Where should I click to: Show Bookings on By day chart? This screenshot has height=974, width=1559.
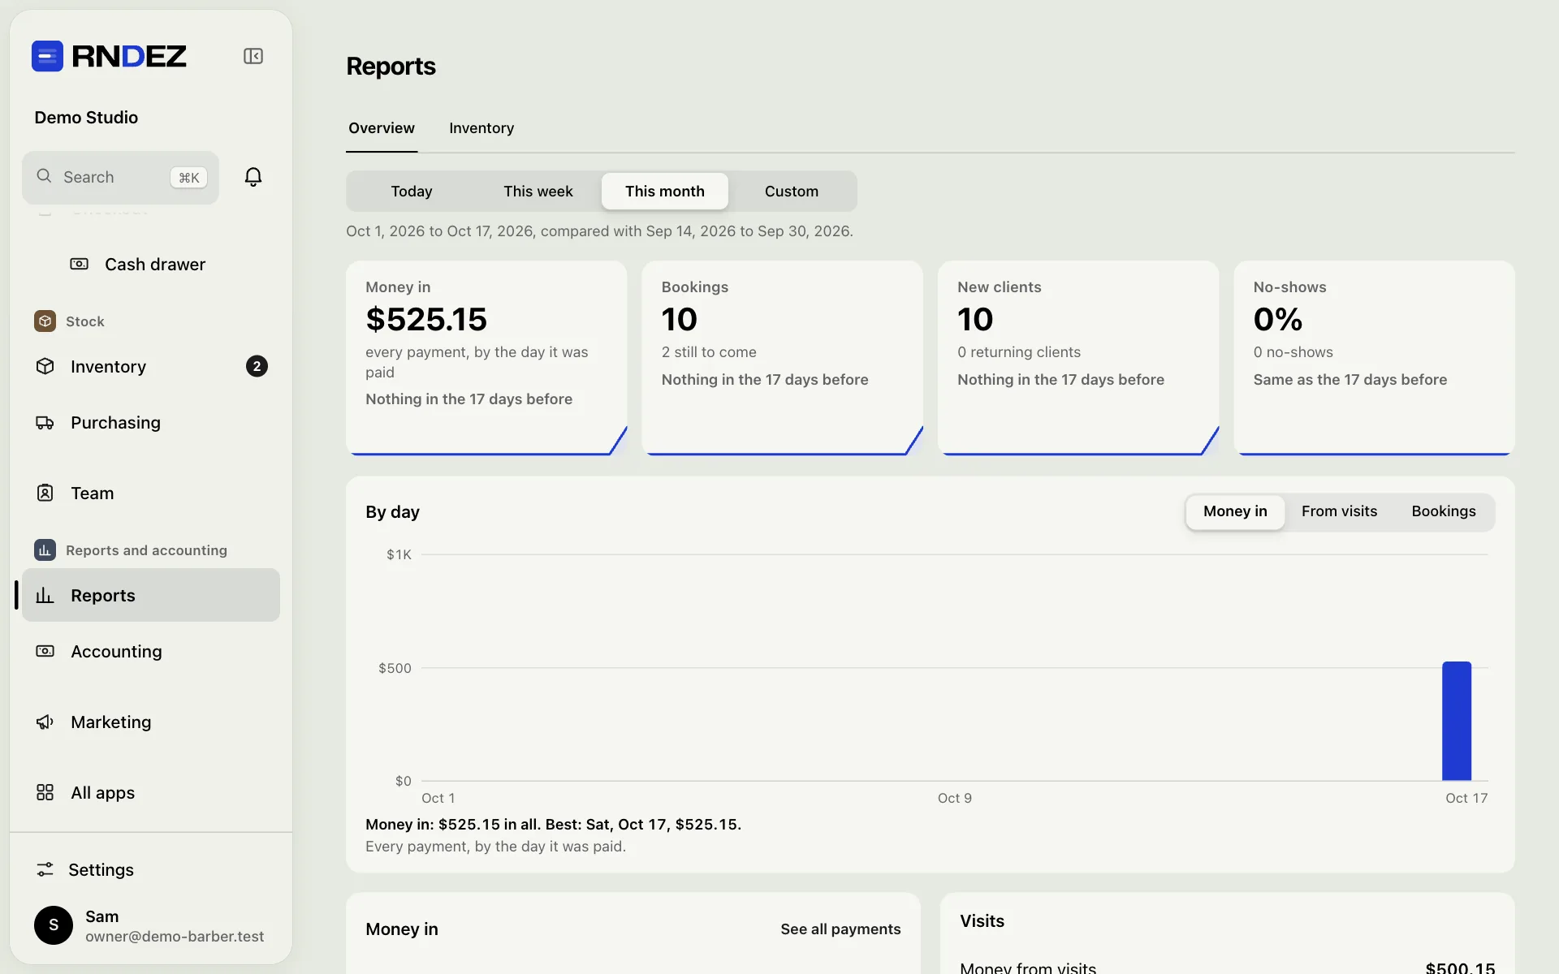[x=1444, y=511]
